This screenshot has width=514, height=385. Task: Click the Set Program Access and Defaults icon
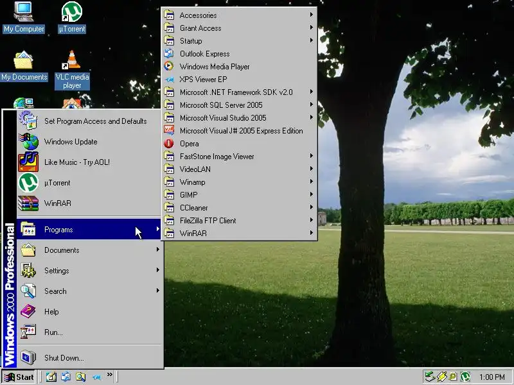28,121
